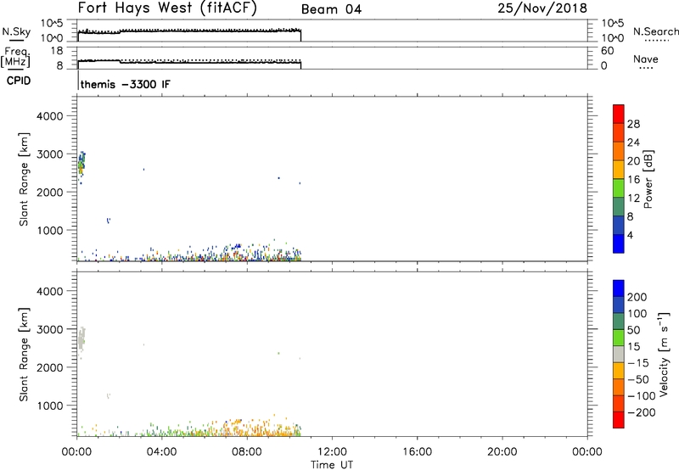679x470 pixels.
Task: Click the "04:00" time tick label
Action: (162, 452)
